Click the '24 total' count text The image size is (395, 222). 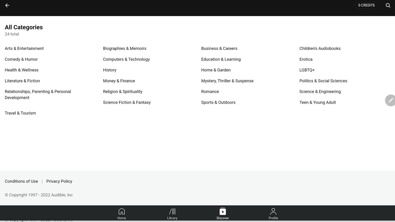(x=12, y=34)
